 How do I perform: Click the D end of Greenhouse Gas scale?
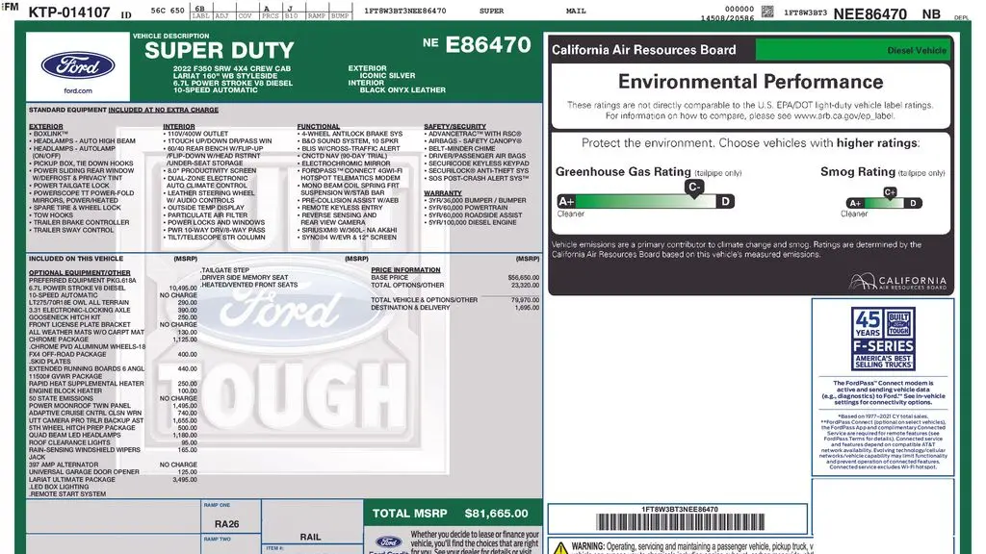(x=725, y=202)
